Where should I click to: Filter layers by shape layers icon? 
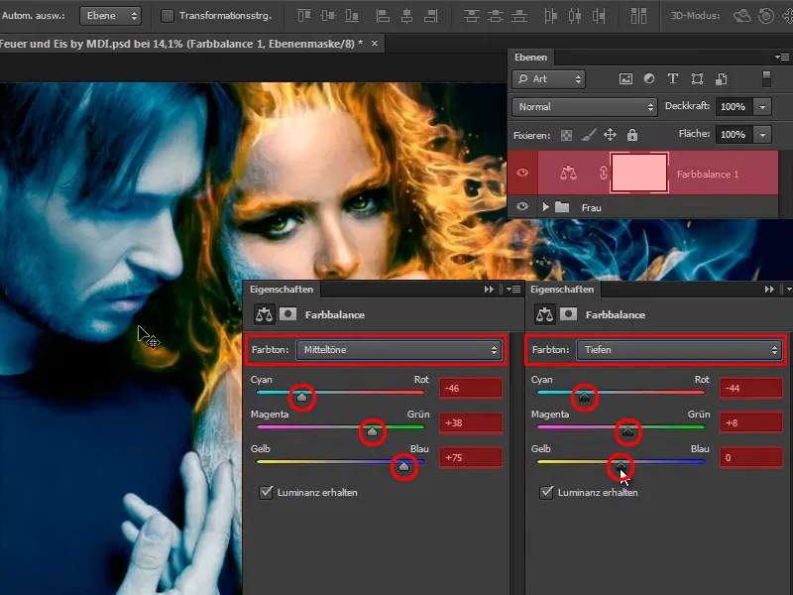[698, 78]
